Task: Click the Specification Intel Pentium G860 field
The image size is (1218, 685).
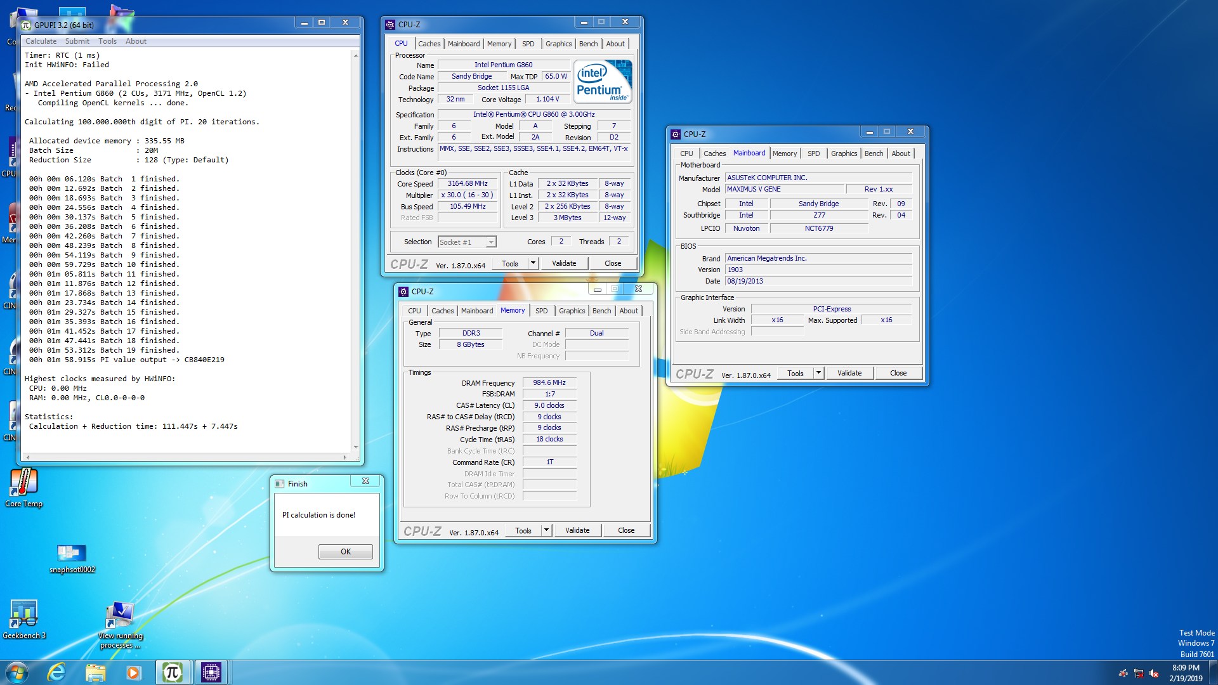Action: (534, 114)
